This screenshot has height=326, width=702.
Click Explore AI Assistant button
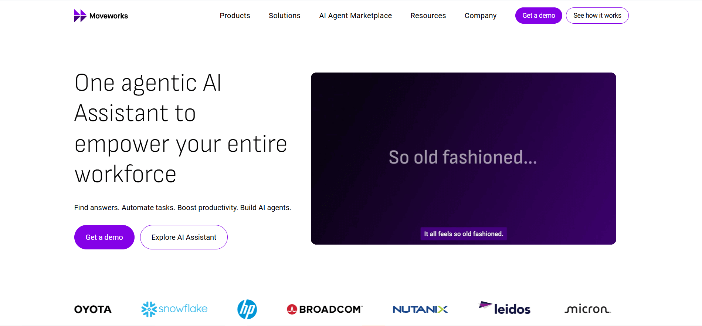(184, 237)
